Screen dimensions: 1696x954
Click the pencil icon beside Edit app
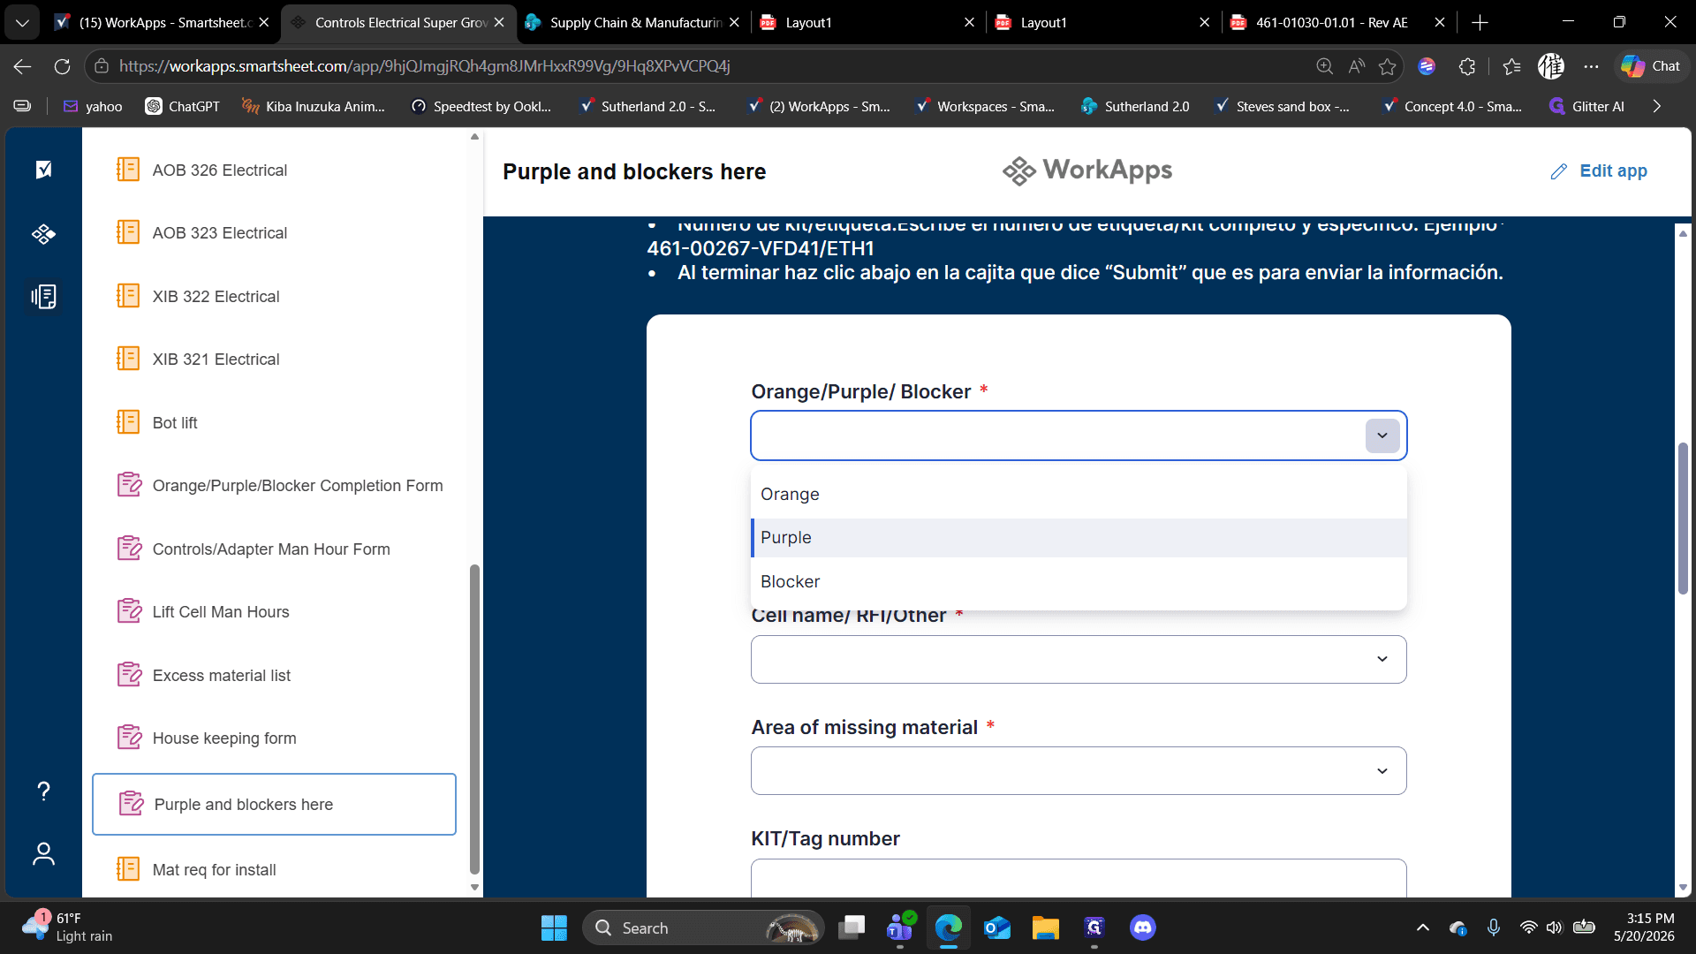(1559, 171)
